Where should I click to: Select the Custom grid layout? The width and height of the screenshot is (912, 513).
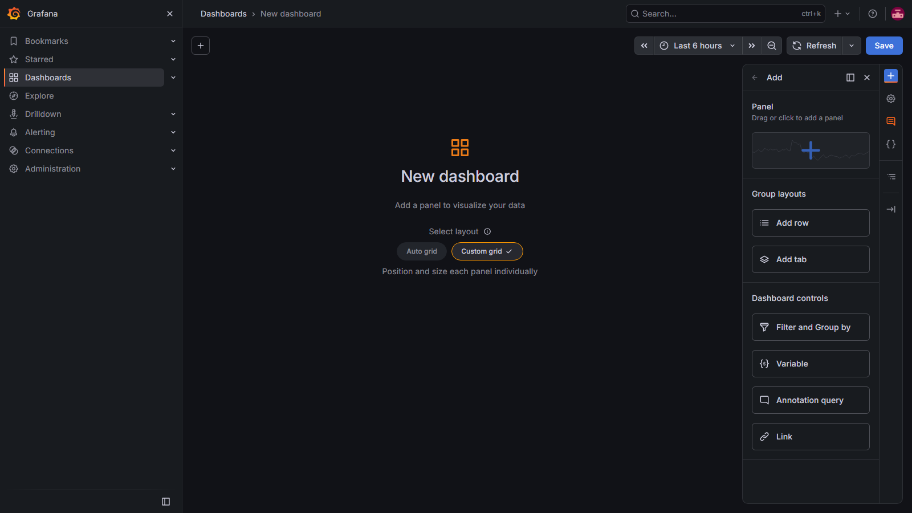(x=487, y=251)
